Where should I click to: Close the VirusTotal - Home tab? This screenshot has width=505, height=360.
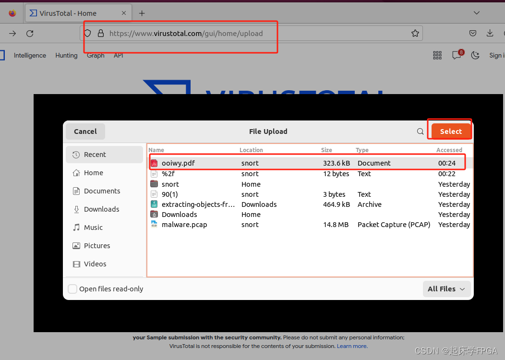(124, 13)
